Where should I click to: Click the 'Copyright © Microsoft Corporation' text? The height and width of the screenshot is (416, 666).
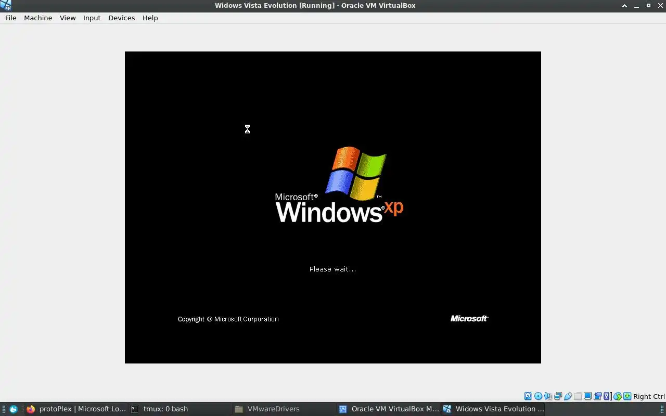(228, 319)
